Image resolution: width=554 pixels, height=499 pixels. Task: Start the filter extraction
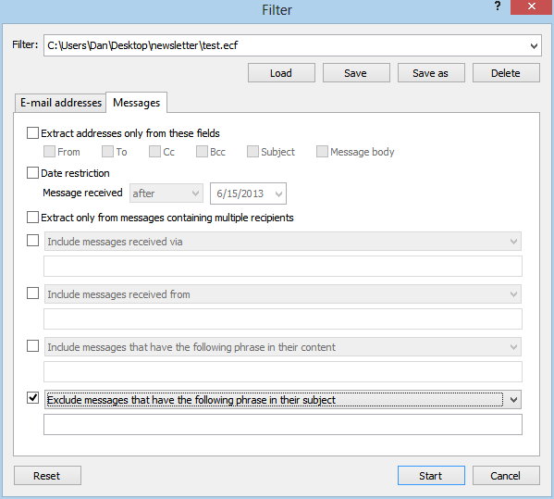431,475
